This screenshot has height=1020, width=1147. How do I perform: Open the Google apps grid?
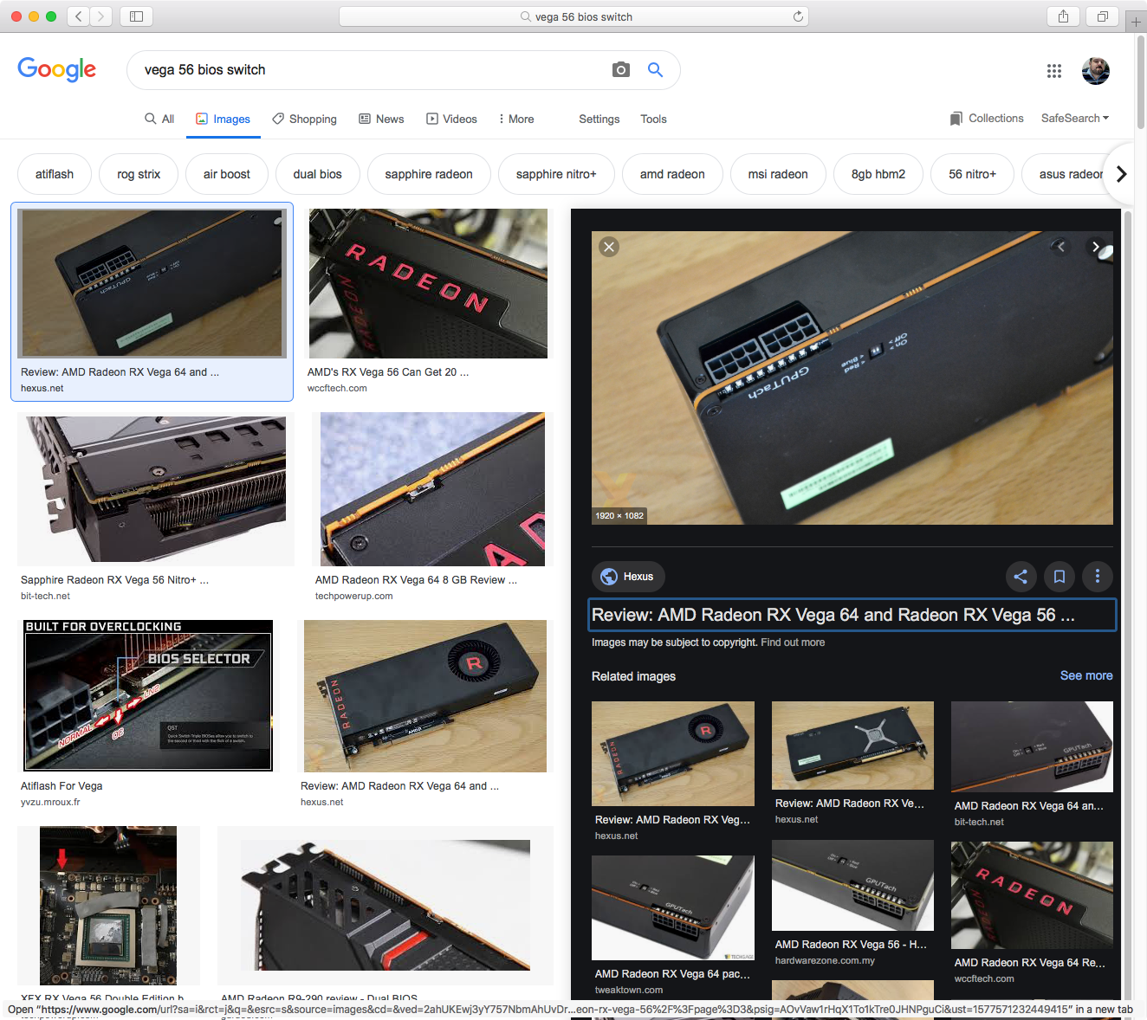(1053, 71)
